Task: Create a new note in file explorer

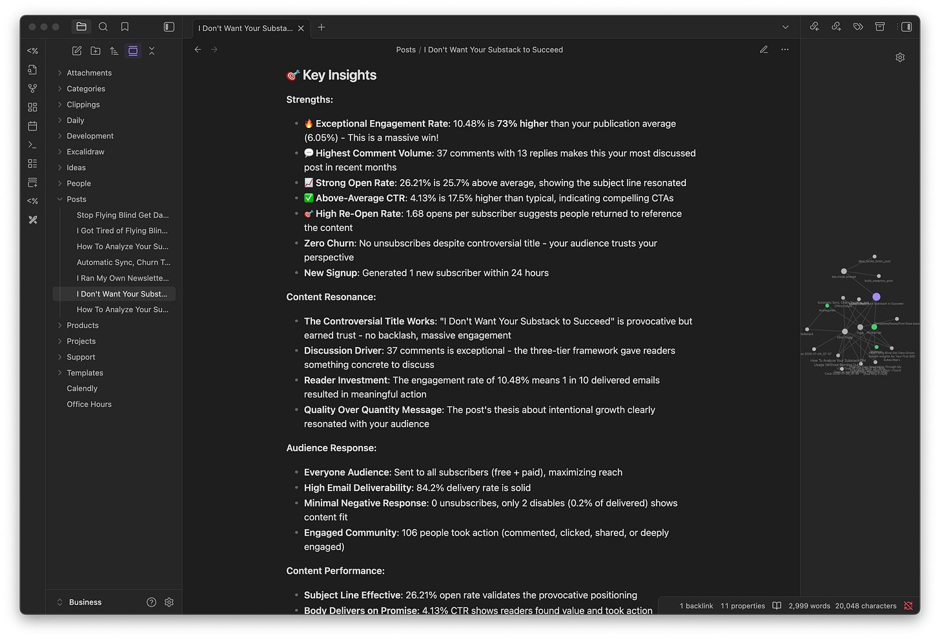Action: click(x=77, y=51)
